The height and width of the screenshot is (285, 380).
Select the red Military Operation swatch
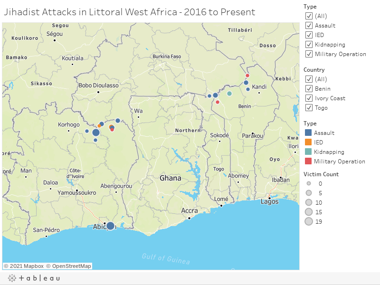coord(309,161)
